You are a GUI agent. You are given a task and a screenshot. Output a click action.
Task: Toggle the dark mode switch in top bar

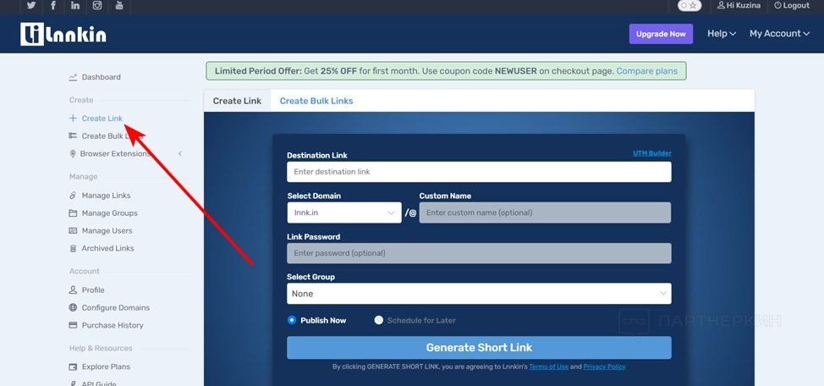(x=689, y=5)
